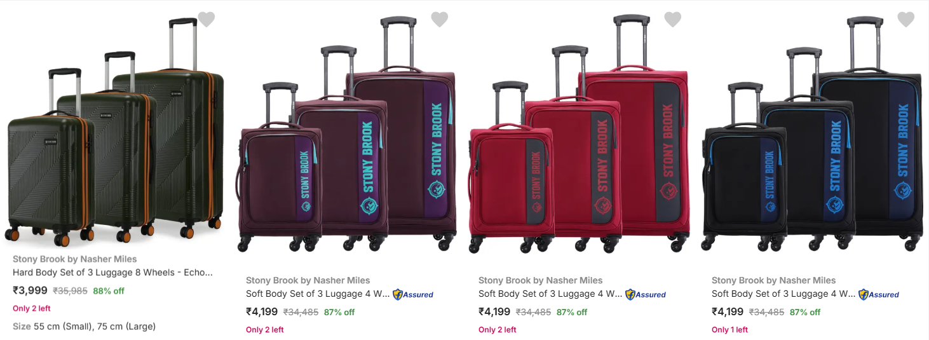Viewport: 929px width, 340px height.
Task: Open Hard Body Set of 3 Luggage title
Action: 112,273
